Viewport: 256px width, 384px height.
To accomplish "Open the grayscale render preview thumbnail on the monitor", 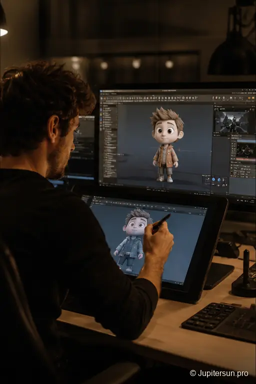I will [231, 122].
